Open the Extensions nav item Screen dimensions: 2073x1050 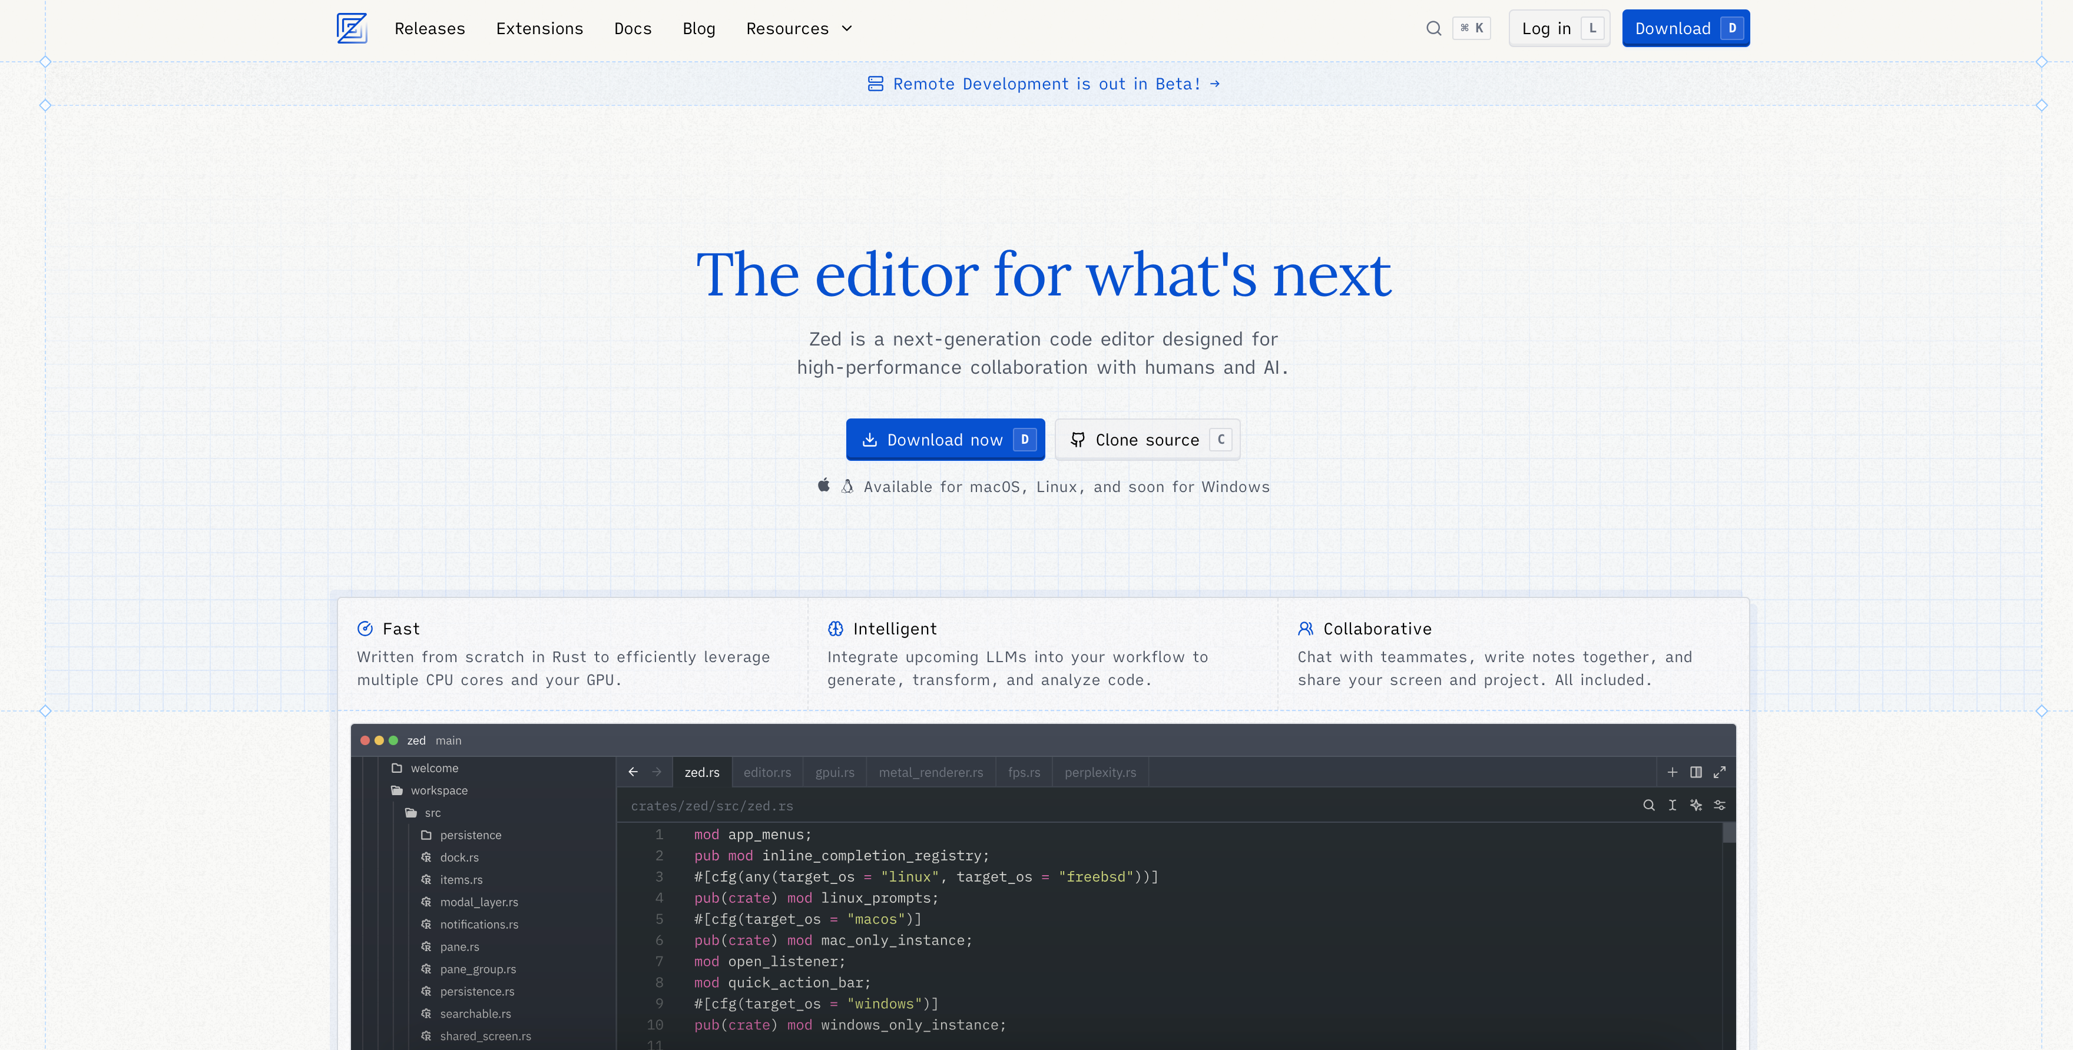point(539,28)
